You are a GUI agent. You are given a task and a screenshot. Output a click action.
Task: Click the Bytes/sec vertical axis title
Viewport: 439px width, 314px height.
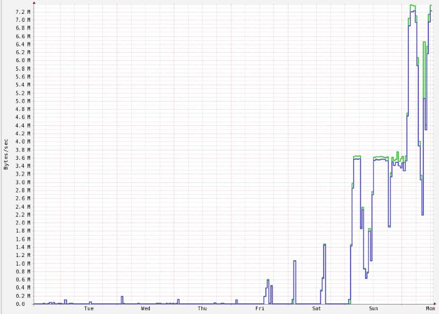point(6,154)
